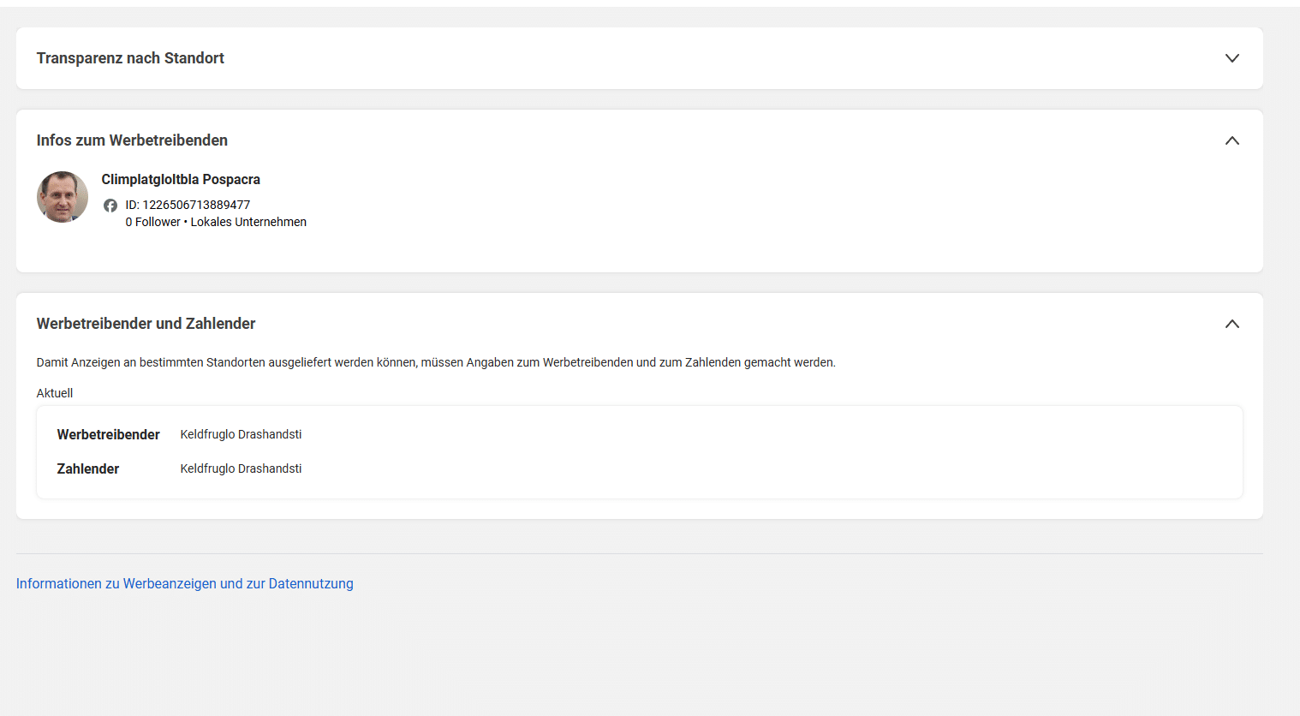The height and width of the screenshot is (716, 1300).
Task: Click the Infos zum Werbetreibenden heading
Action: pyautogui.click(x=132, y=140)
